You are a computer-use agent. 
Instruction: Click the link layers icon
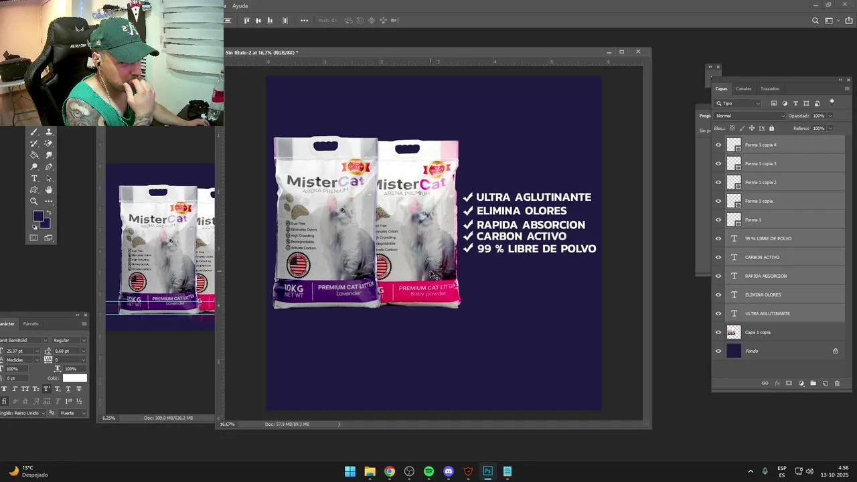[765, 384]
